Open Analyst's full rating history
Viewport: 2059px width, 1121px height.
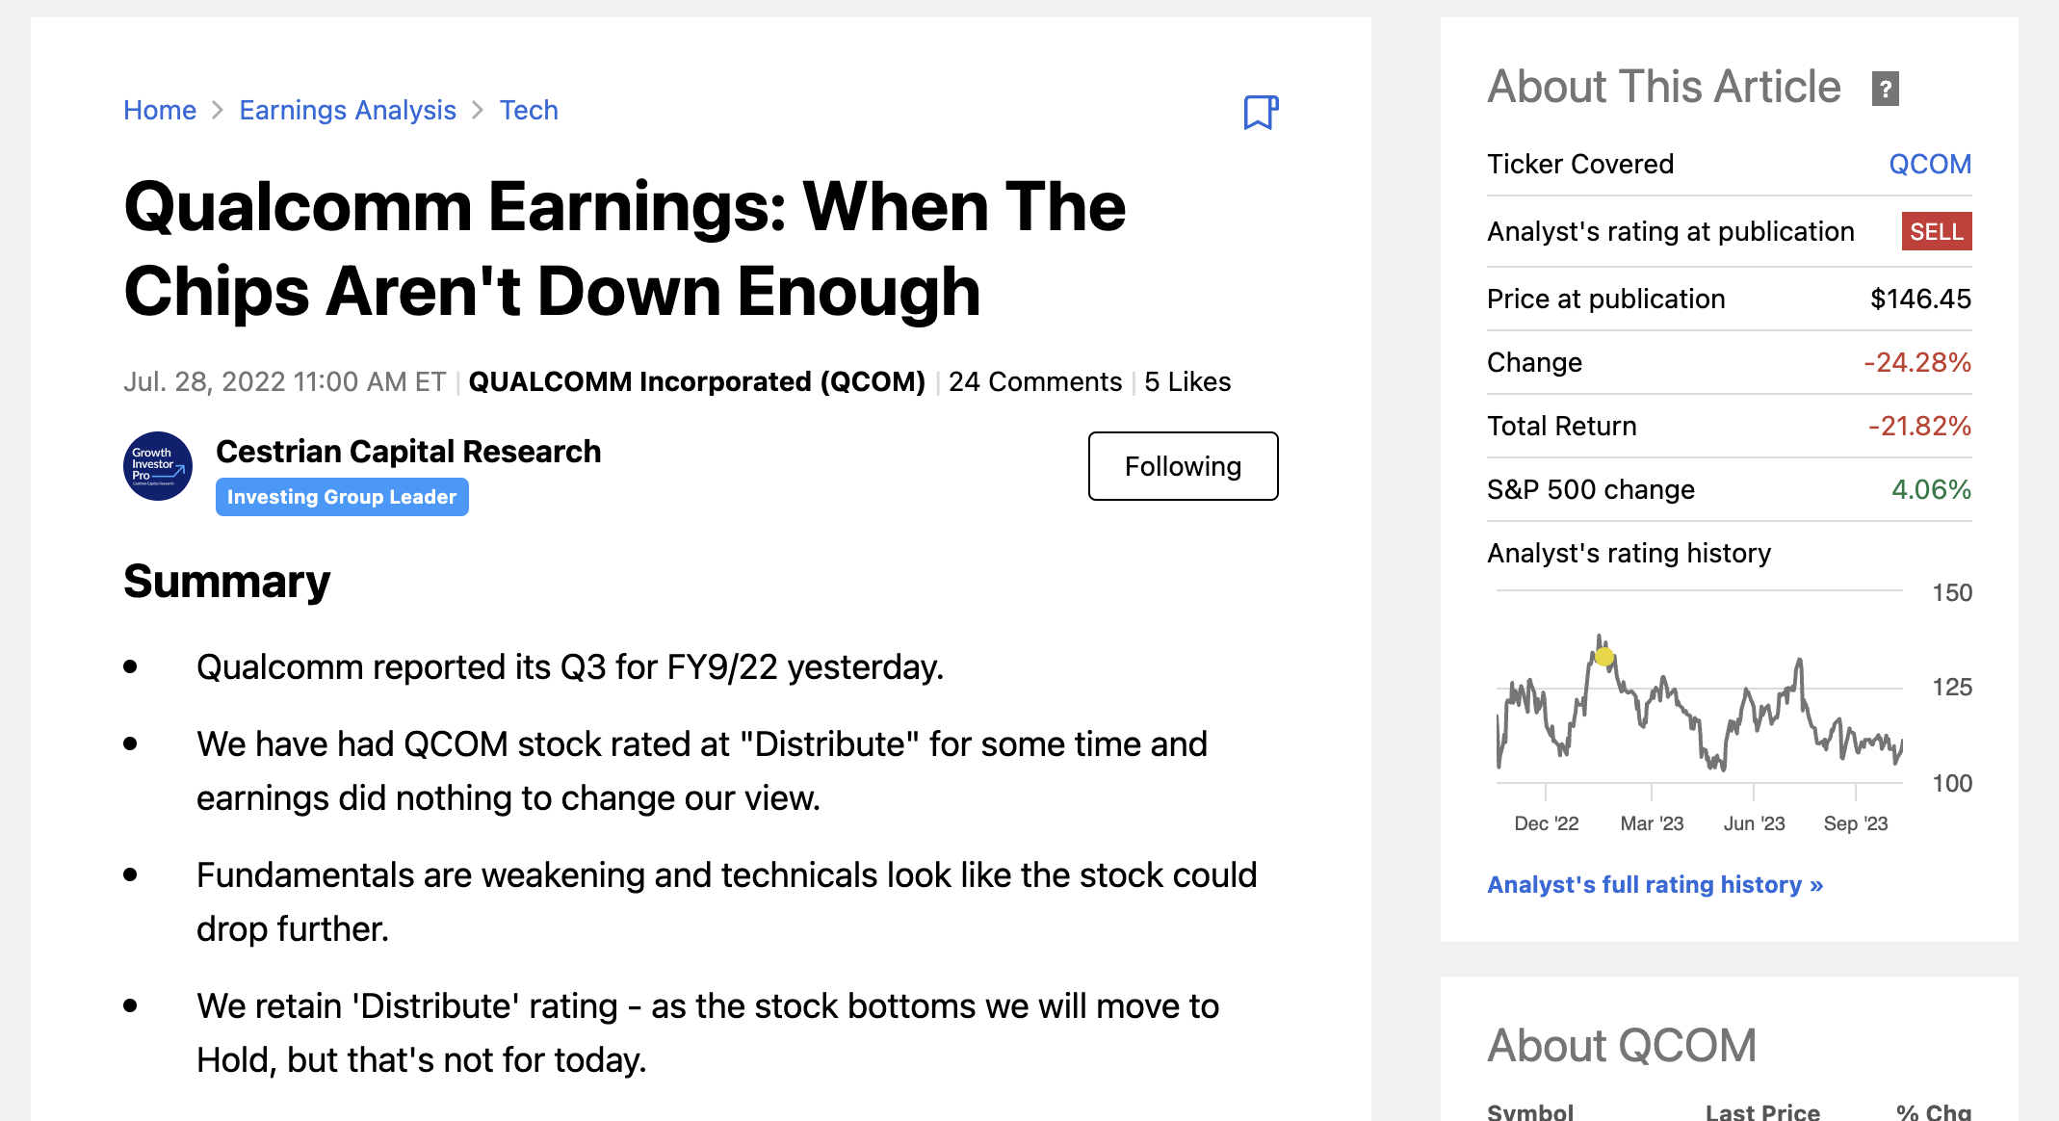point(1655,884)
